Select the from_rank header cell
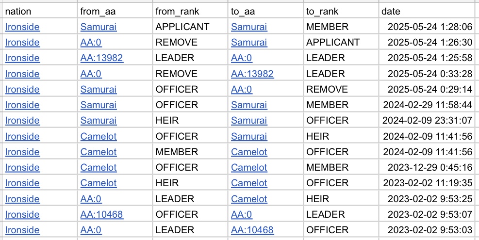The height and width of the screenshot is (240, 479). [x=190, y=11]
